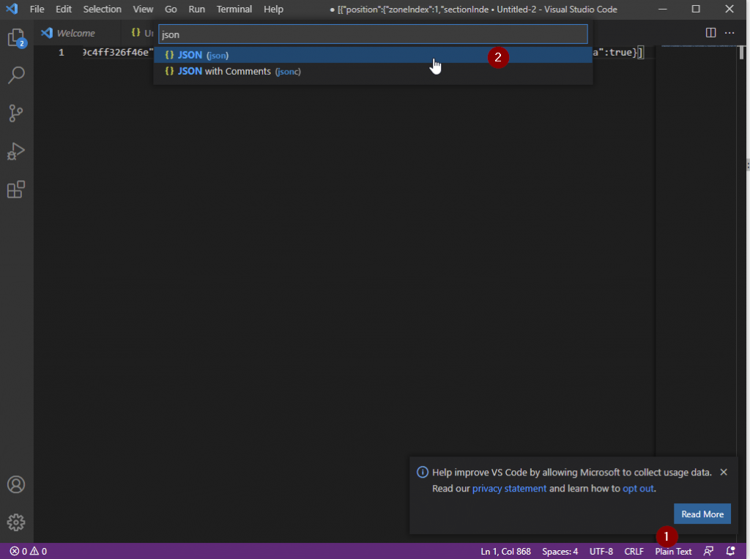Click the notifications bell in the status bar
Viewport: 750px width, 559px height.
(729, 551)
